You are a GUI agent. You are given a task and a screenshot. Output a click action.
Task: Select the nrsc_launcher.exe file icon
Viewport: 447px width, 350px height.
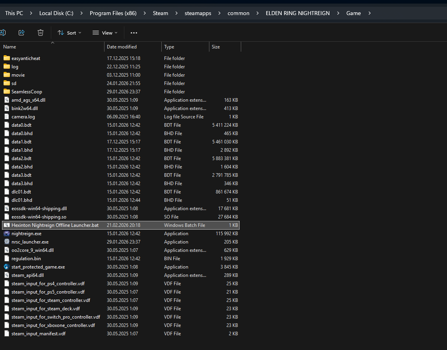click(x=7, y=242)
